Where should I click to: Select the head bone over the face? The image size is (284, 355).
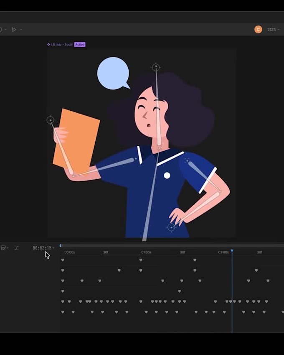tap(158, 109)
